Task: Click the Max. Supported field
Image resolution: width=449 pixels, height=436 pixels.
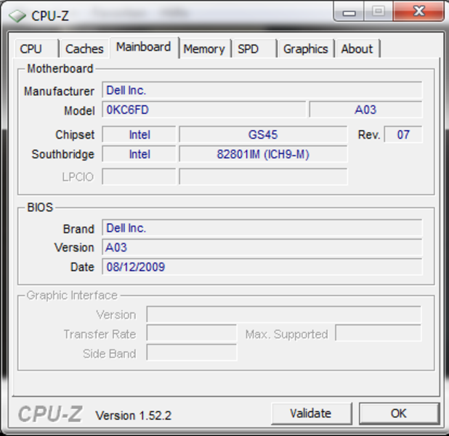Action: point(378,333)
